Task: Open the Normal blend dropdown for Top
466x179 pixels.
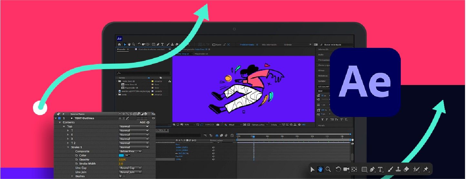Action: 134,126
